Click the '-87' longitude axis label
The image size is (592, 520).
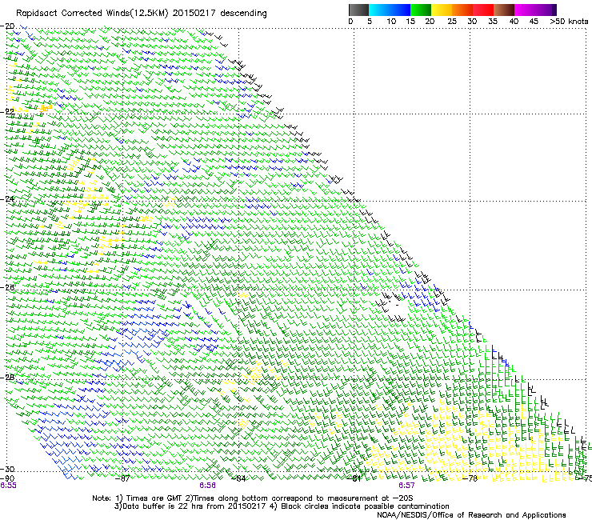pyautogui.click(x=122, y=478)
